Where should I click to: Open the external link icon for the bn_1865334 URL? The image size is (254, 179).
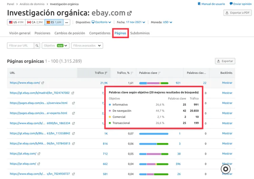pyautogui.click(x=73, y=123)
